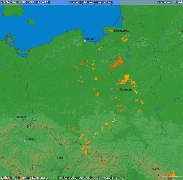Click the Brno city marker square
Viewport: 183px width, 180px height.
tap(56, 160)
